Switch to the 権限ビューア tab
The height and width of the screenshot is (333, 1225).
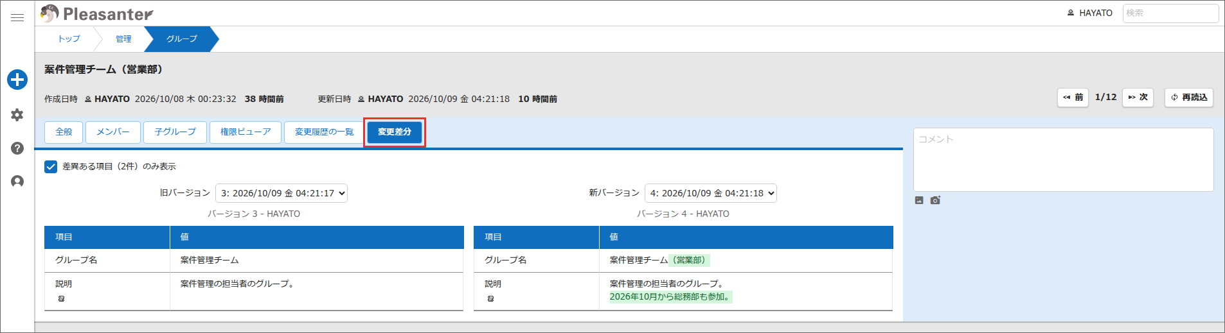(246, 132)
